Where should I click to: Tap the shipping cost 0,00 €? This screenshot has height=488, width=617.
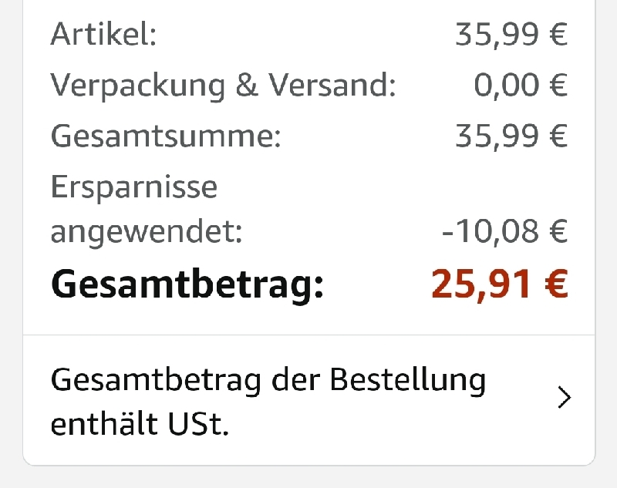click(520, 86)
